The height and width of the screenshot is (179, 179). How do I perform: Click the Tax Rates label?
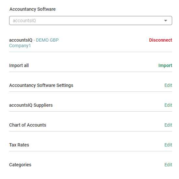point(19,145)
